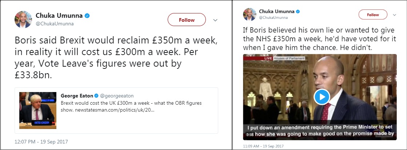The image size is (407, 150).
Task: Click the profile avatar on the 12:07 PM tweet
Action: point(23,19)
